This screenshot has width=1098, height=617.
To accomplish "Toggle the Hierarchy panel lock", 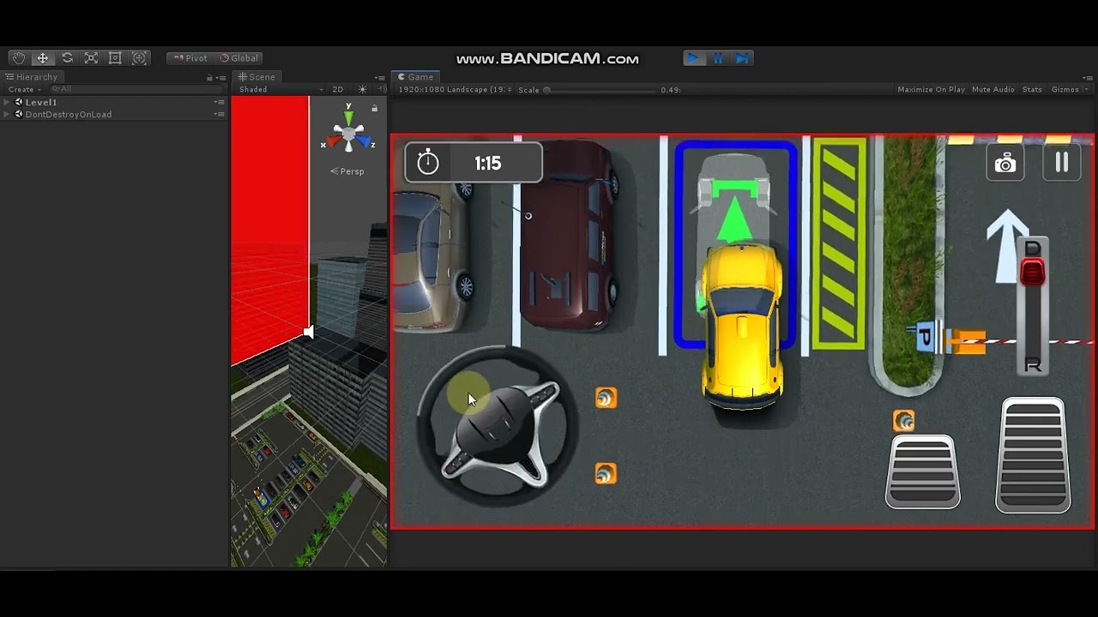I will click(209, 77).
